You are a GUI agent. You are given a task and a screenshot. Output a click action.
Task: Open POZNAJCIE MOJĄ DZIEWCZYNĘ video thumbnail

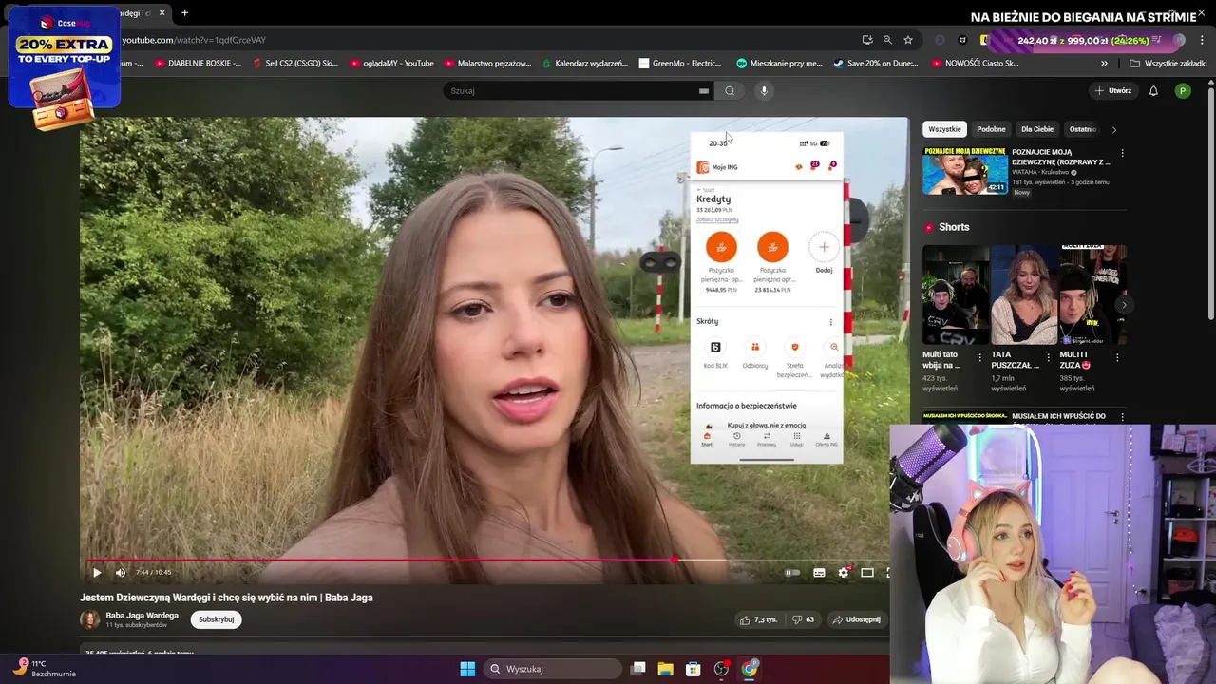pyautogui.click(x=965, y=171)
